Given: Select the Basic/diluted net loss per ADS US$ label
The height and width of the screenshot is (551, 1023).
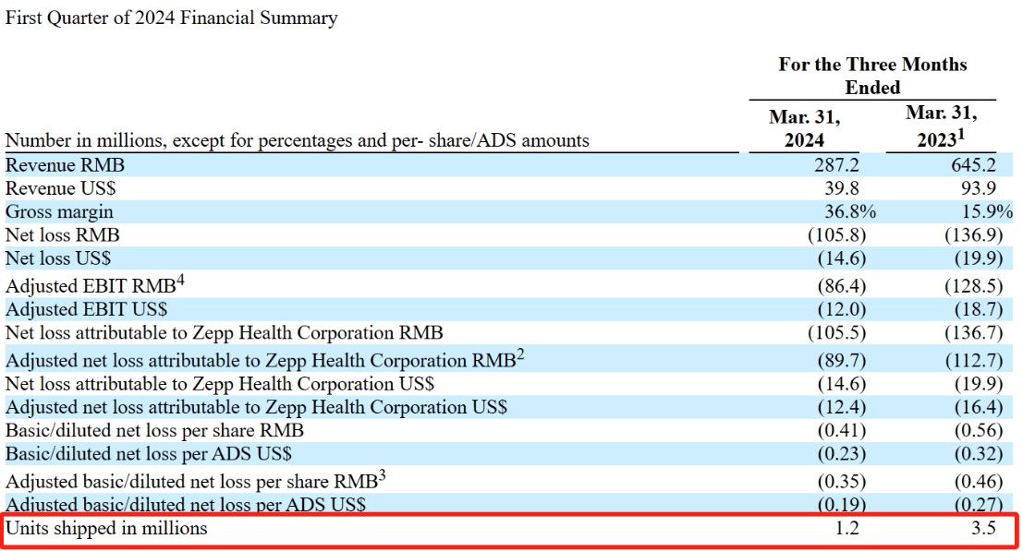Looking at the screenshot, I should tap(148, 454).
